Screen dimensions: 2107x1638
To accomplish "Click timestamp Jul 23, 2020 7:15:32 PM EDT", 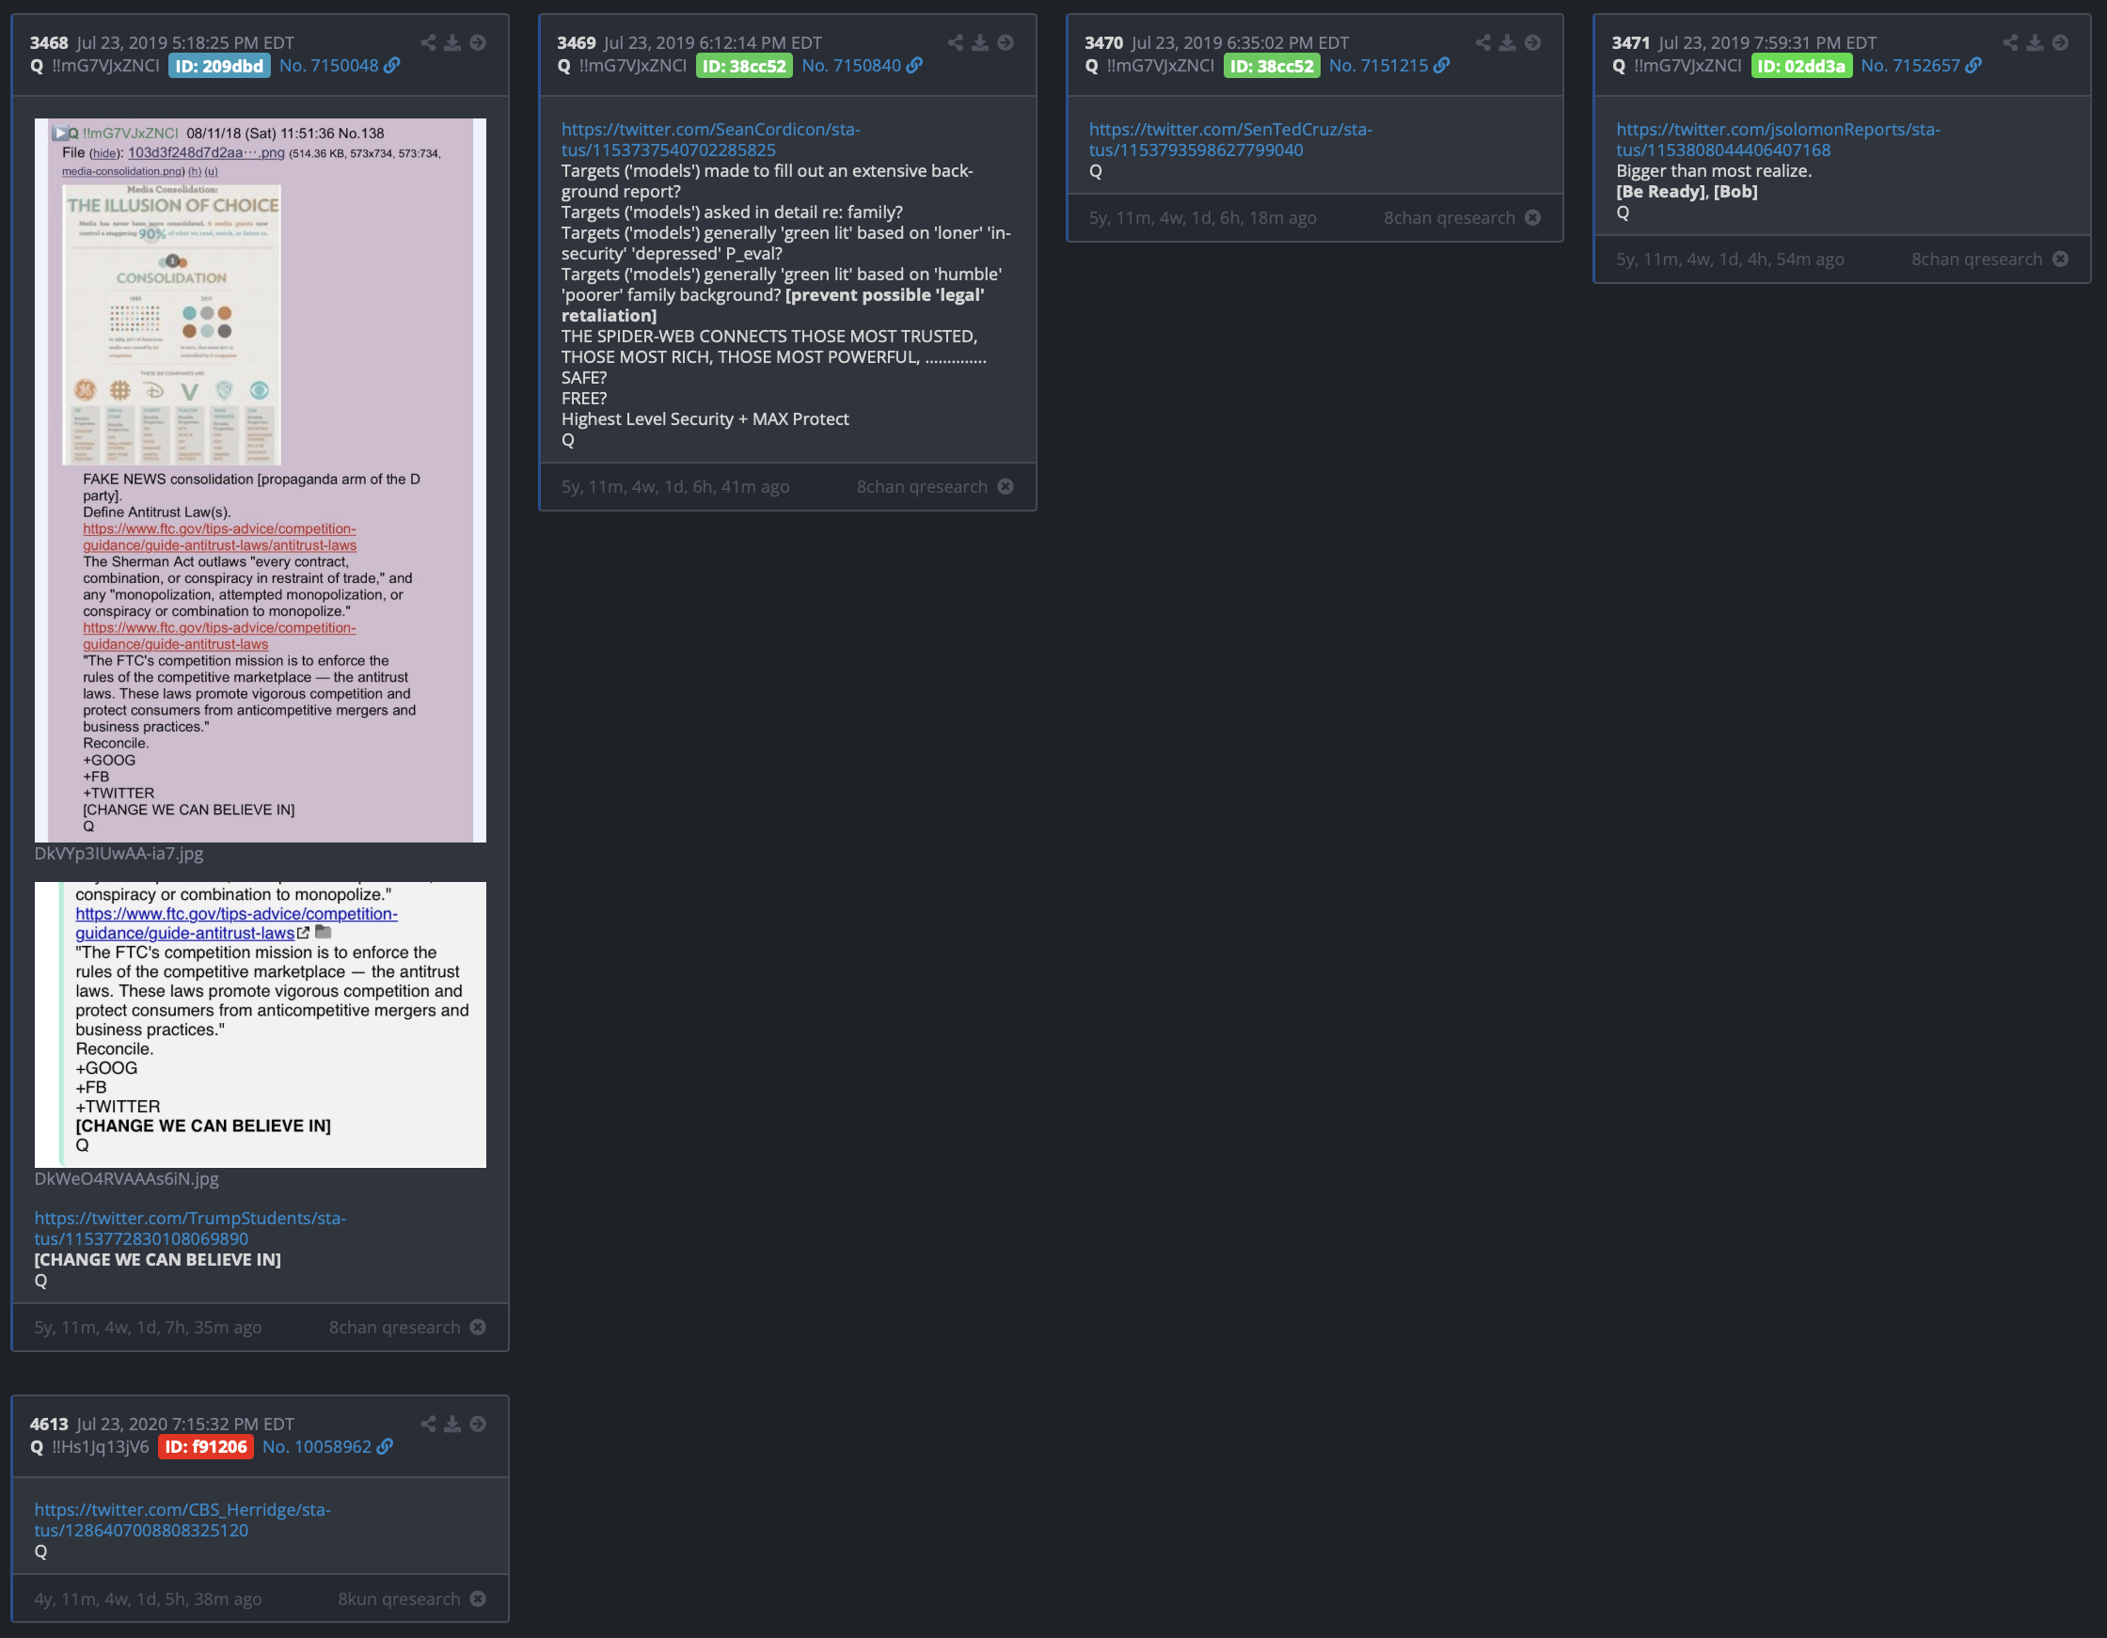I will coord(185,1424).
